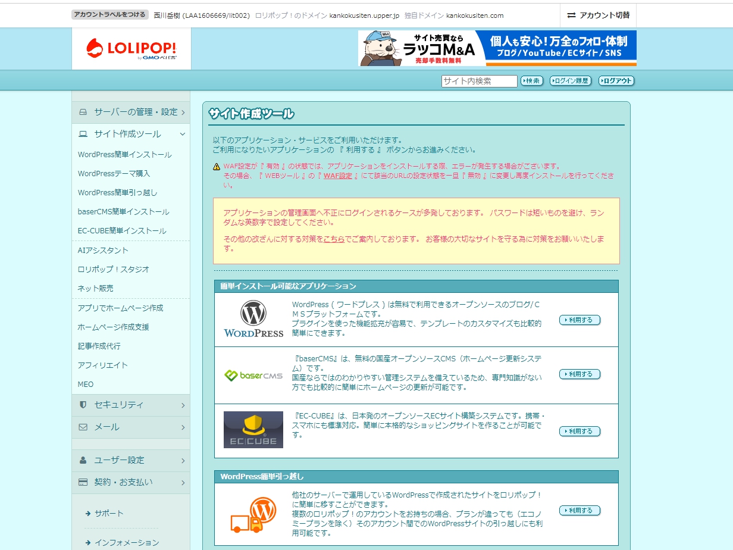Click the WAF warning triangle icon
Screen dimensions: 733x550
(x=217, y=167)
